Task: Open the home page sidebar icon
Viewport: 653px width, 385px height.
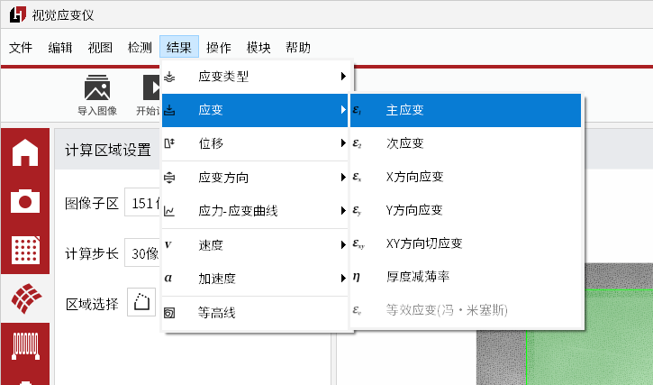Action: point(25,151)
